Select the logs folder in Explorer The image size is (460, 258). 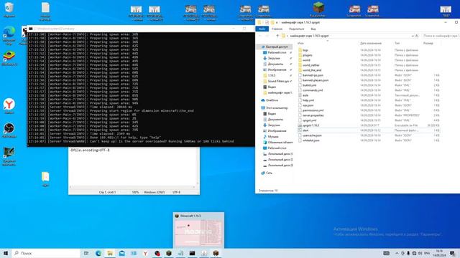305,50
